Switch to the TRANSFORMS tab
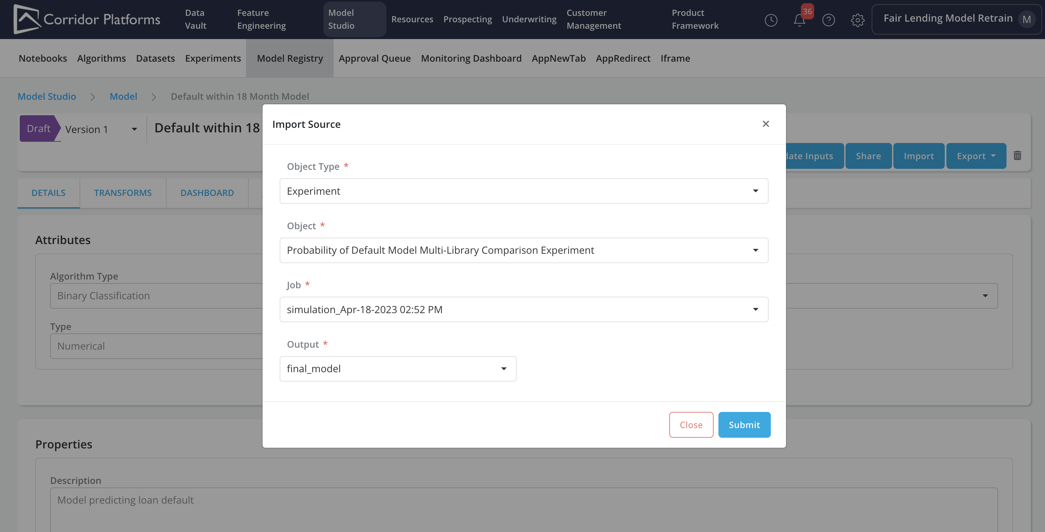Image resolution: width=1045 pixels, height=532 pixels. 123,193
